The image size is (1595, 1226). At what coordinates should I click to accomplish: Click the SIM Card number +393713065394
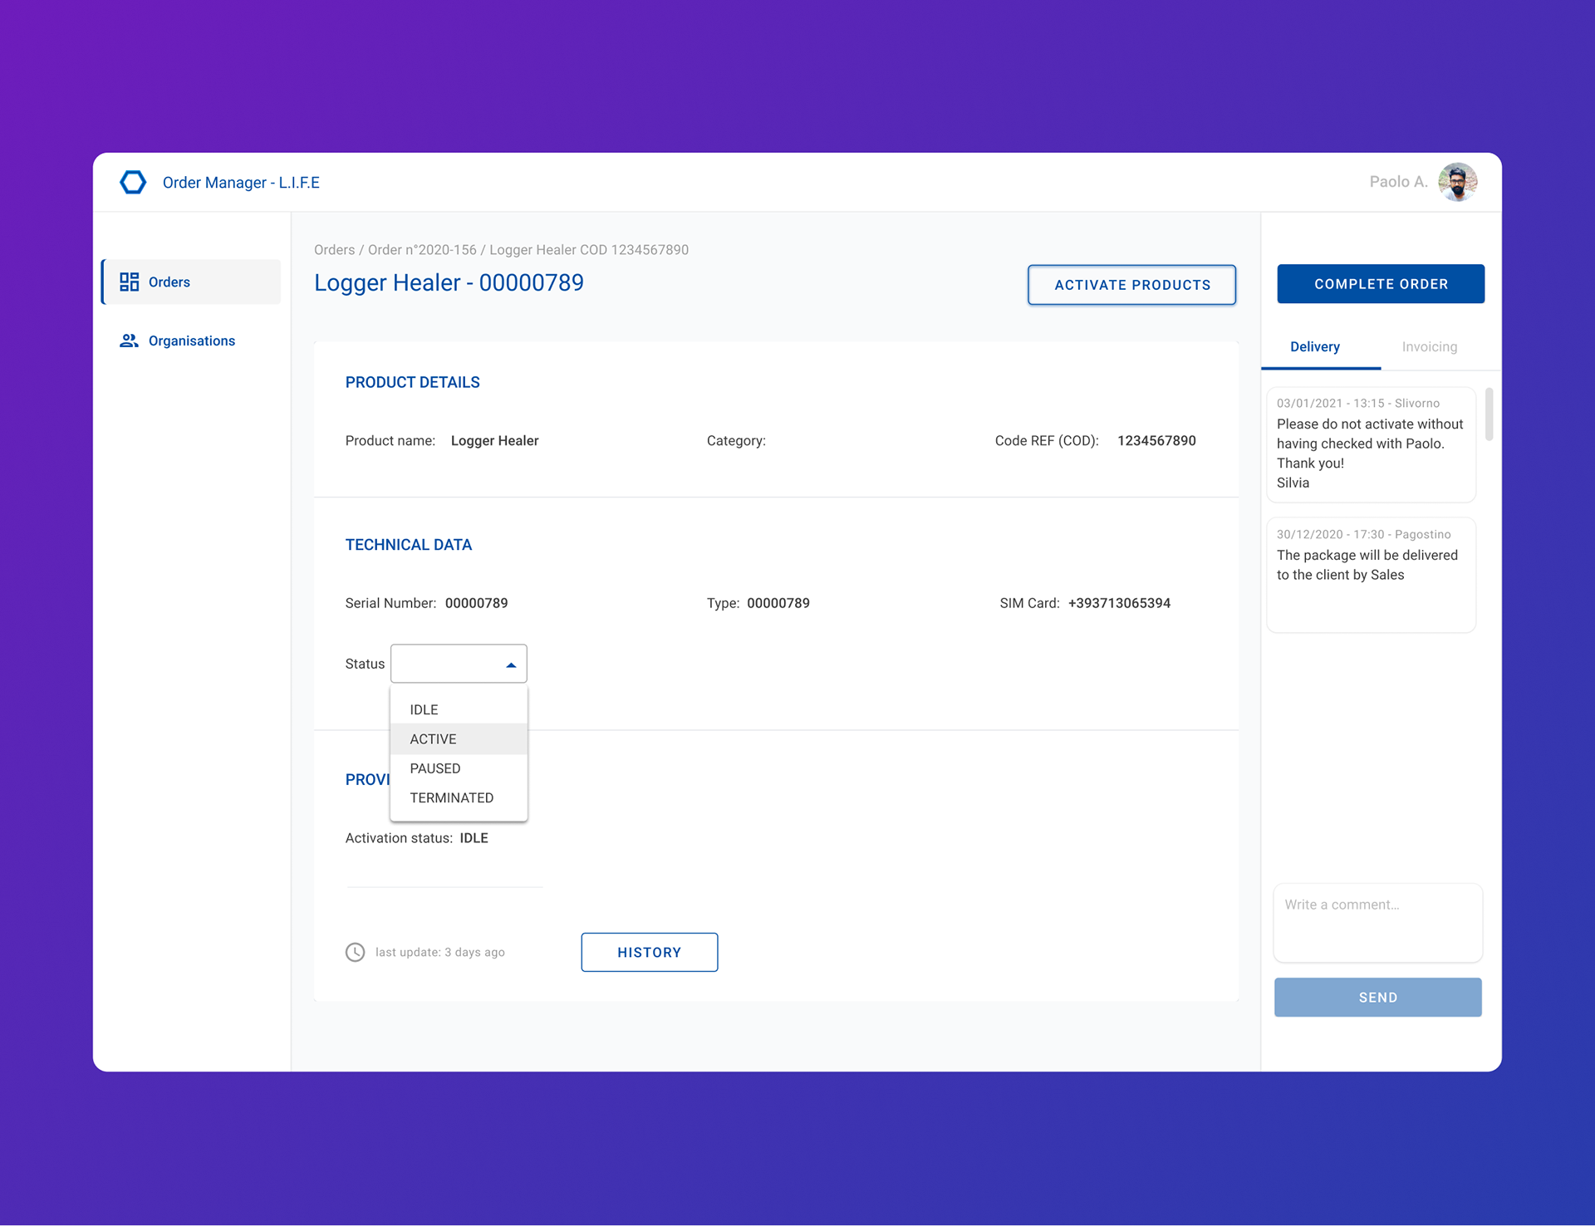tap(1119, 603)
